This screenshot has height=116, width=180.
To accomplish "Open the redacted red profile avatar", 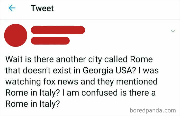I will [16, 35].
